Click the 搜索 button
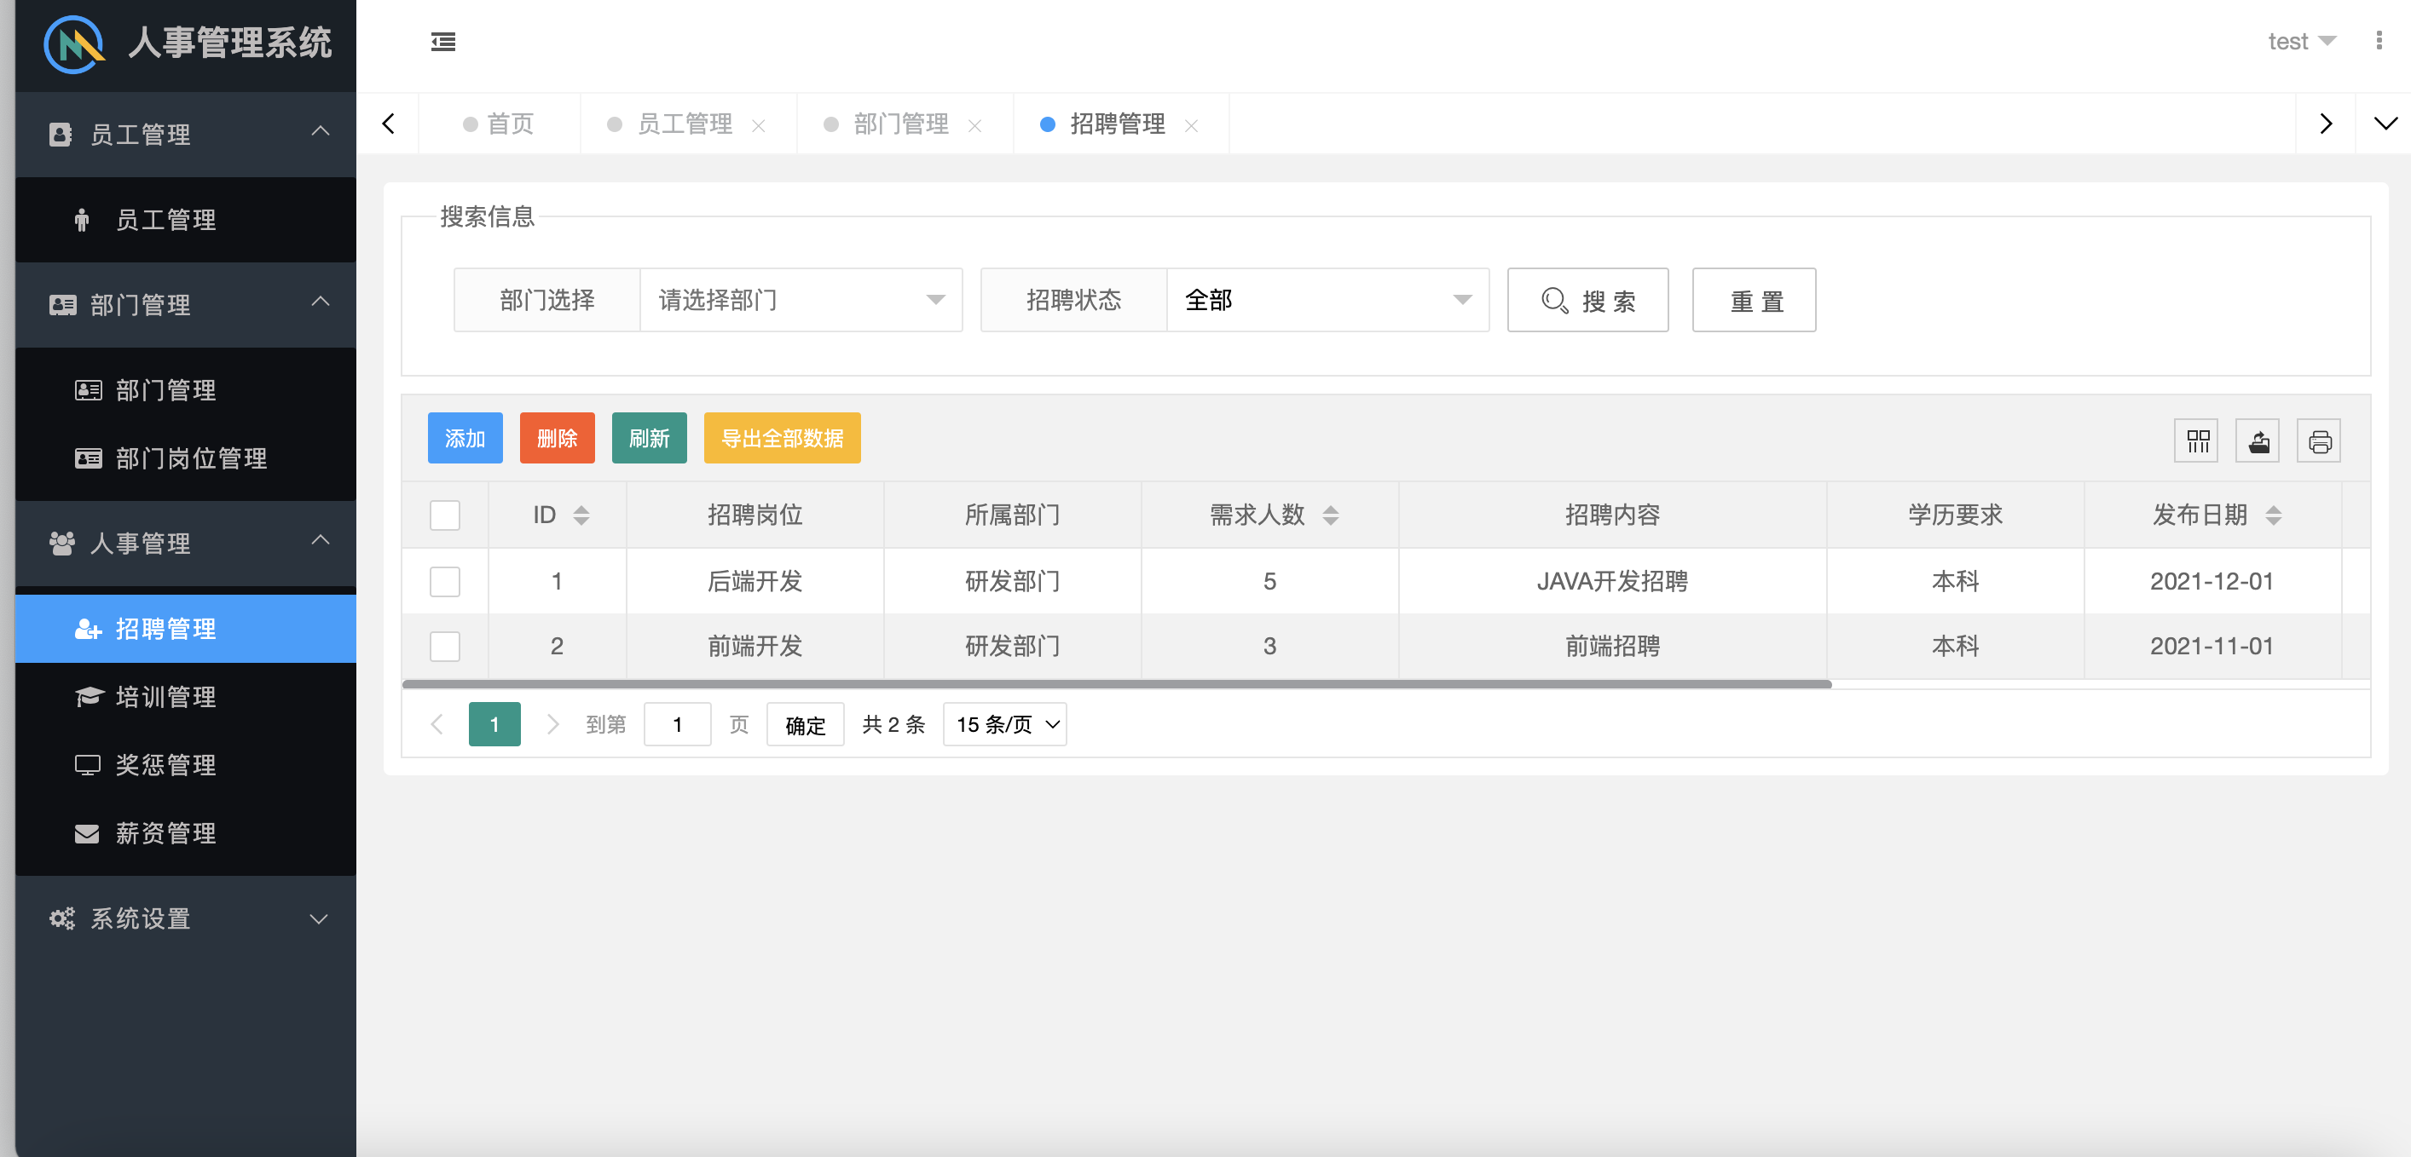Image resolution: width=2411 pixels, height=1157 pixels. [1587, 300]
